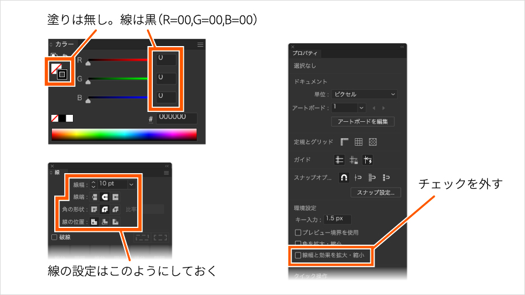Click the R value input field
The height and width of the screenshot is (295, 525).
click(166, 59)
